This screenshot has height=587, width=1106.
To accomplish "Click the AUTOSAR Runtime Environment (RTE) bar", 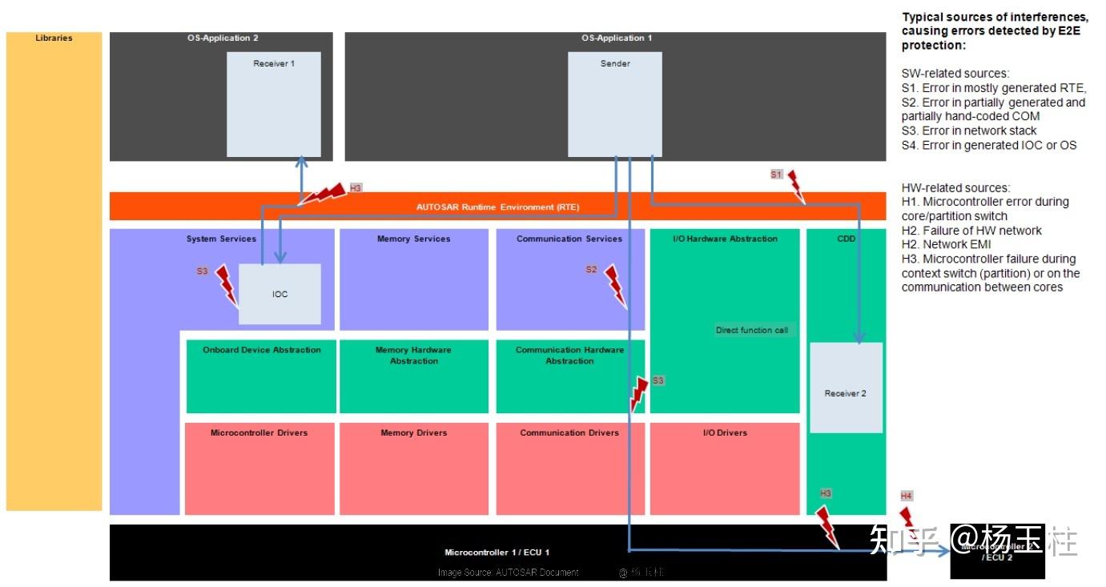I will [497, 207].
